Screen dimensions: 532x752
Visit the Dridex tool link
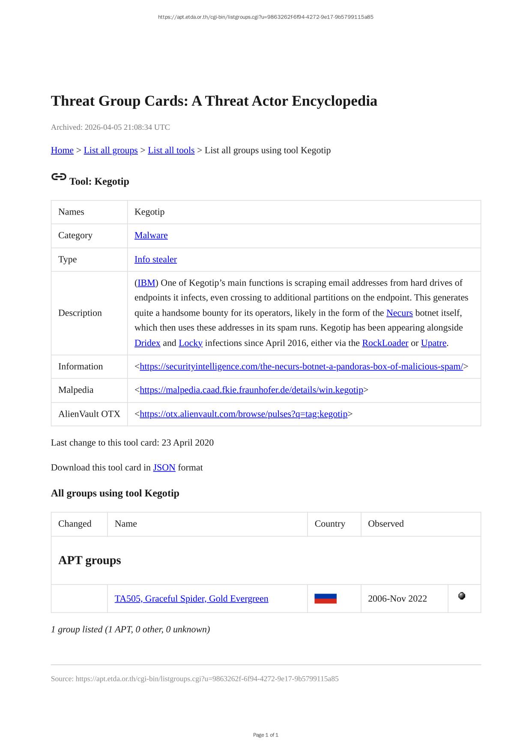147,343
